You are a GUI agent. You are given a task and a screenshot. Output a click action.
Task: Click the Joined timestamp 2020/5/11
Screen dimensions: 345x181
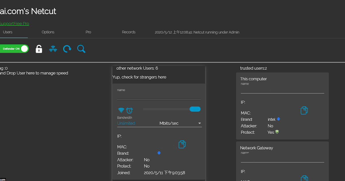coord(164,173)
